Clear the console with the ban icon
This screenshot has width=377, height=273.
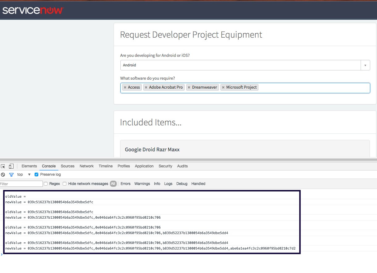[x=3, y=174]
